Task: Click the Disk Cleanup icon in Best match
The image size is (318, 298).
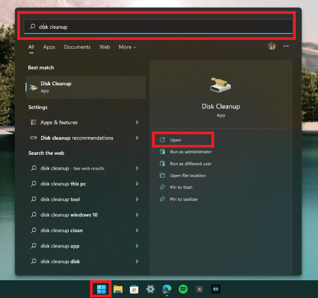Action: (x=33, y=87)
